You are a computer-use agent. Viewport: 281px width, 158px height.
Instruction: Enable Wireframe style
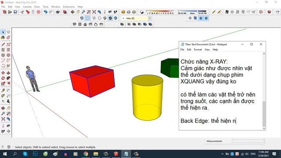[x=94, y=18]
